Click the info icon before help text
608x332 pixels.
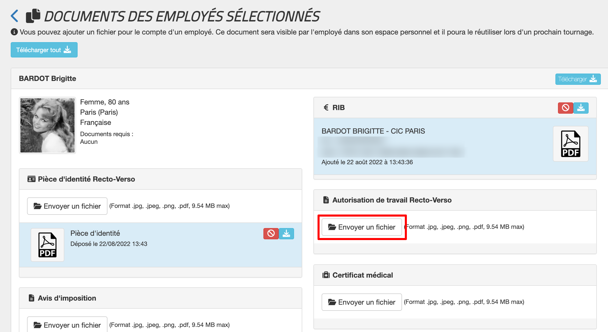click(x=14, y=32)
